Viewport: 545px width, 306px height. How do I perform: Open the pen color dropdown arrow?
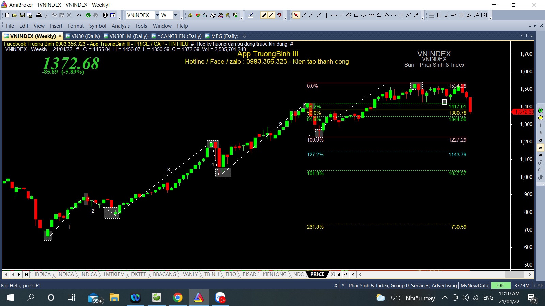tap(256, 15)
